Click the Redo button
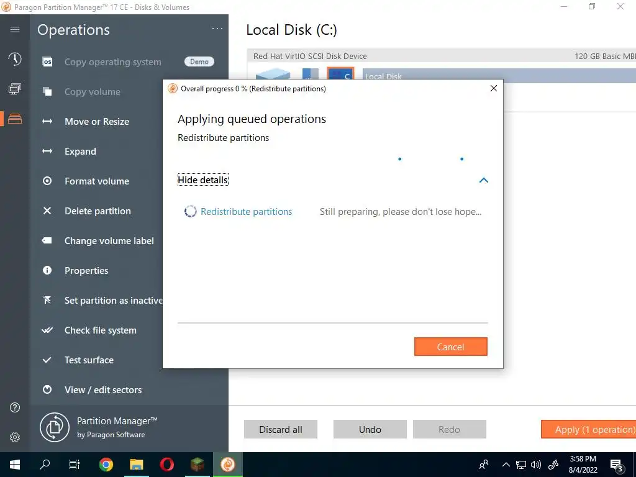This screenshot has width=636, height=477. click(450, 430)
